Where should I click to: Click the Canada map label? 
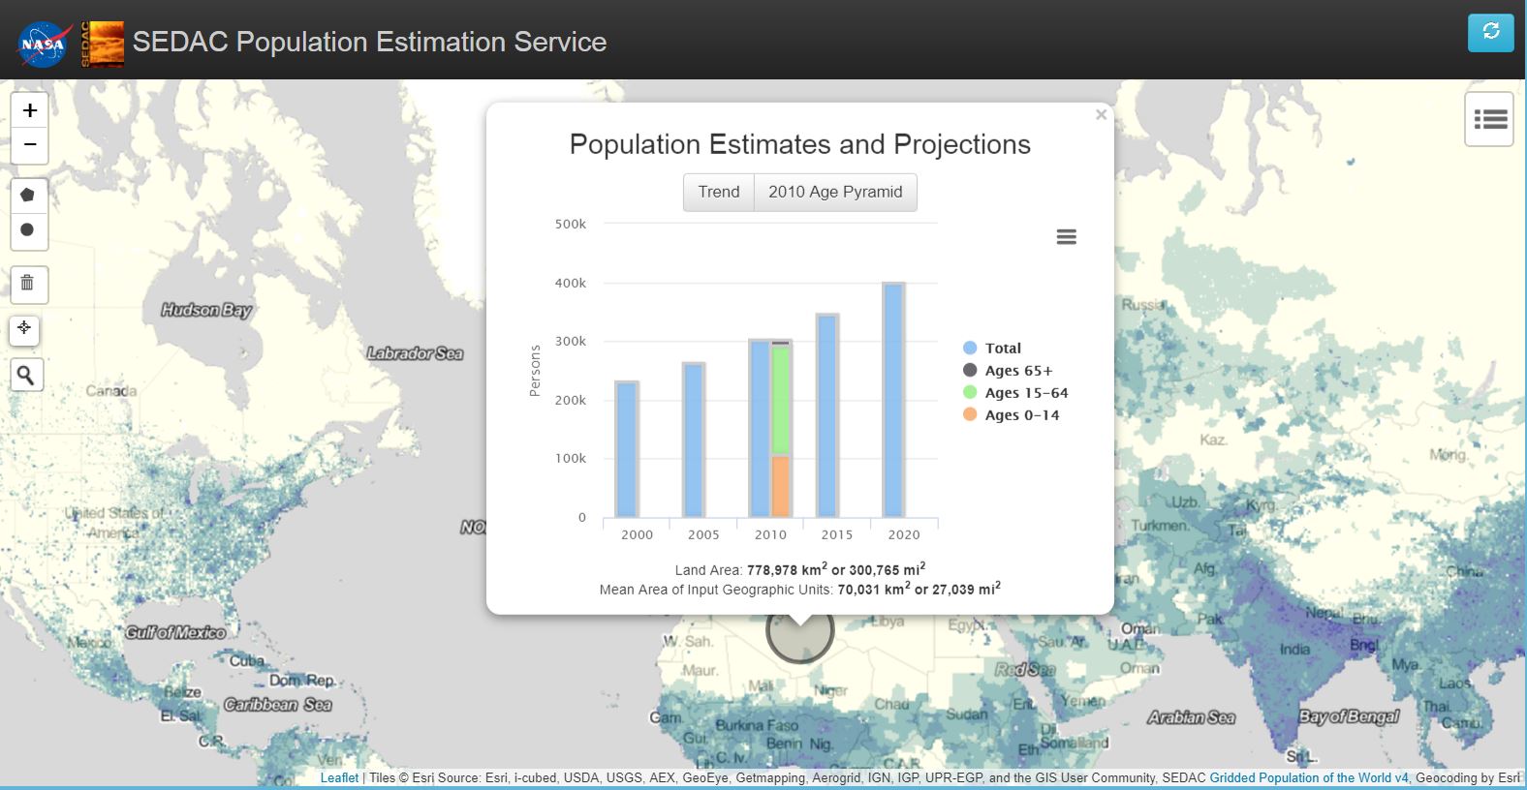click(111, 391)
